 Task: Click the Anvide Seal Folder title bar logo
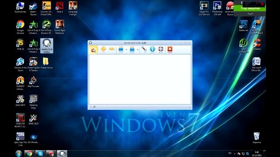click(91, 43)
